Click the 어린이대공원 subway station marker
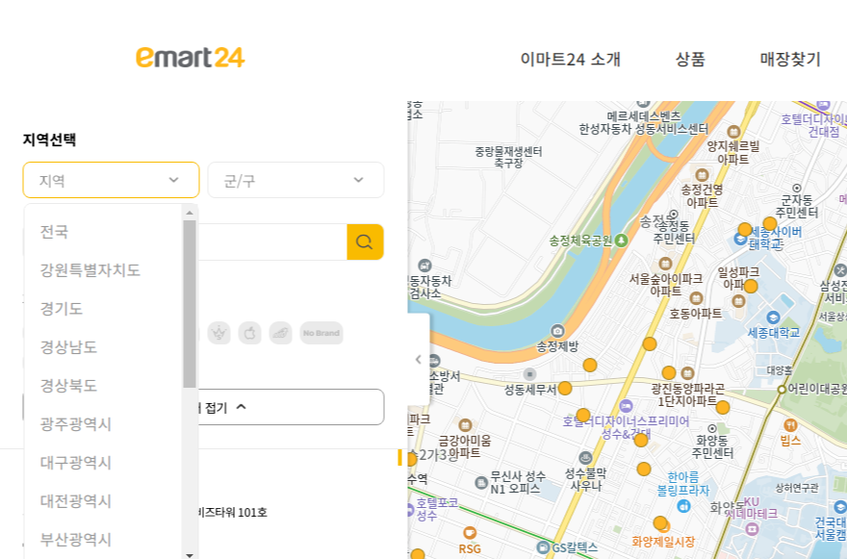Image resolution: width=847 pixels, height=559 pixels. 782,389
